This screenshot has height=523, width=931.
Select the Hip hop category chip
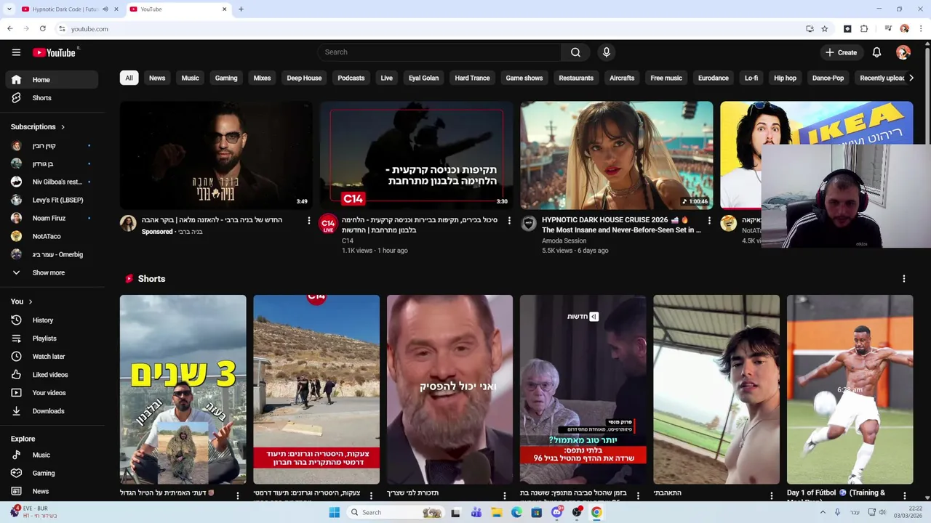pos(785,78)
